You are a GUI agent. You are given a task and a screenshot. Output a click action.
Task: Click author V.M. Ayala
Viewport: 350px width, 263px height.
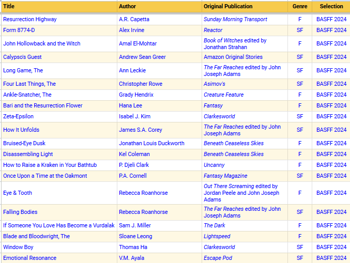tap(131, 258)
